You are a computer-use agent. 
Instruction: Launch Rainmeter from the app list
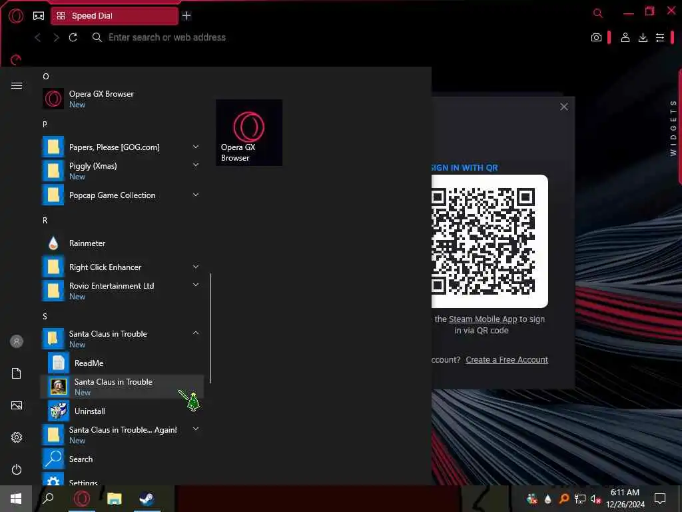122,243
